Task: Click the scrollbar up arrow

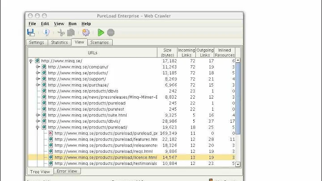Action: click(238, 60)
